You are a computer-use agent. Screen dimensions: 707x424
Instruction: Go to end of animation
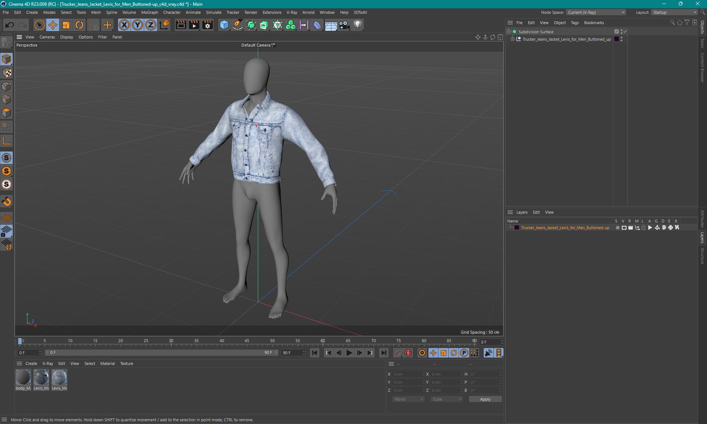click(383, 353)
